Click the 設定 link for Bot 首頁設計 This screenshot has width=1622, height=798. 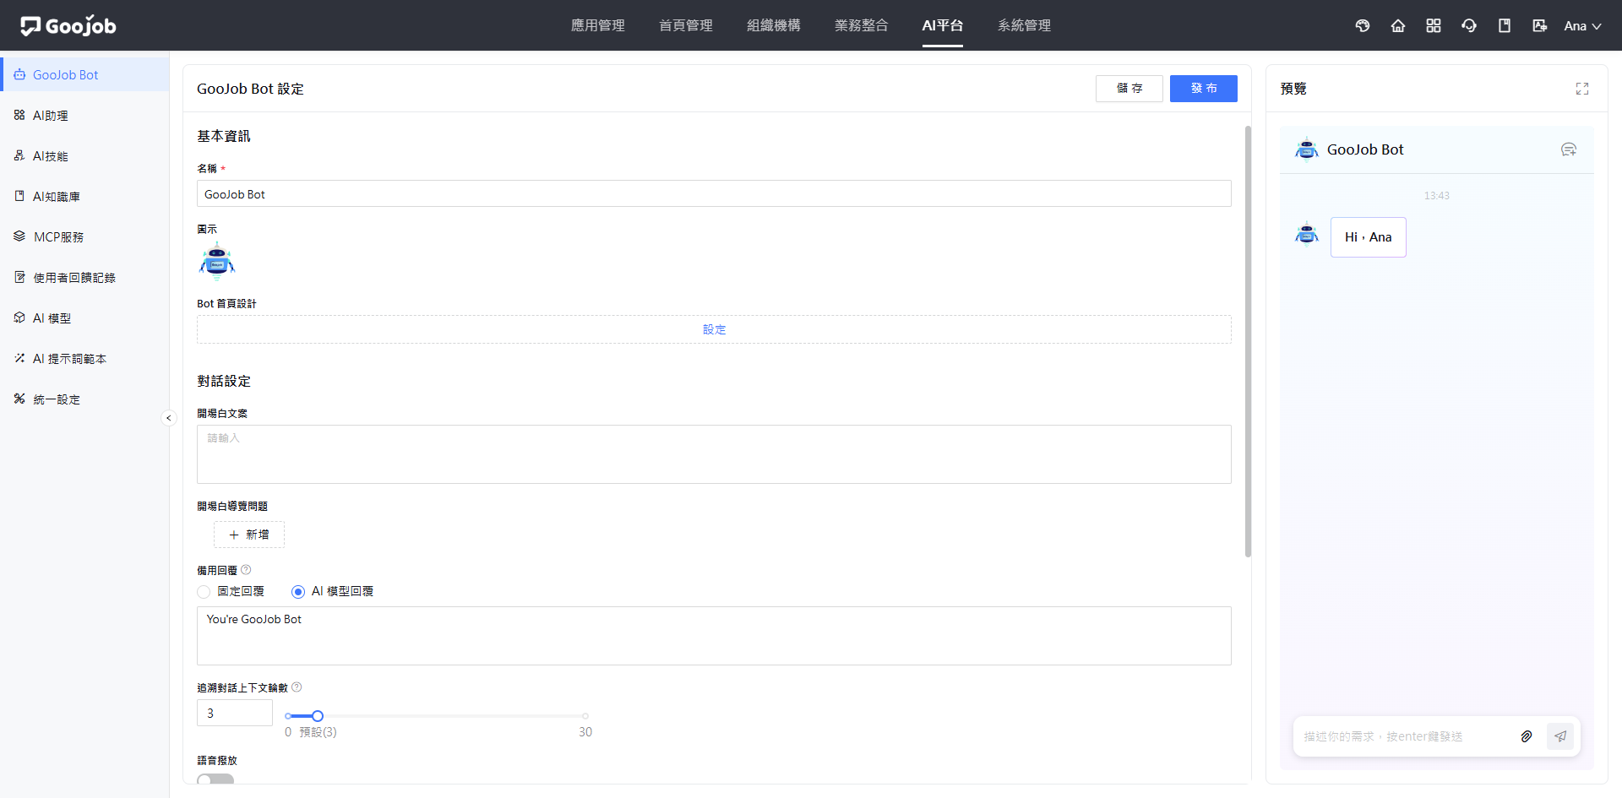[714, 329]
